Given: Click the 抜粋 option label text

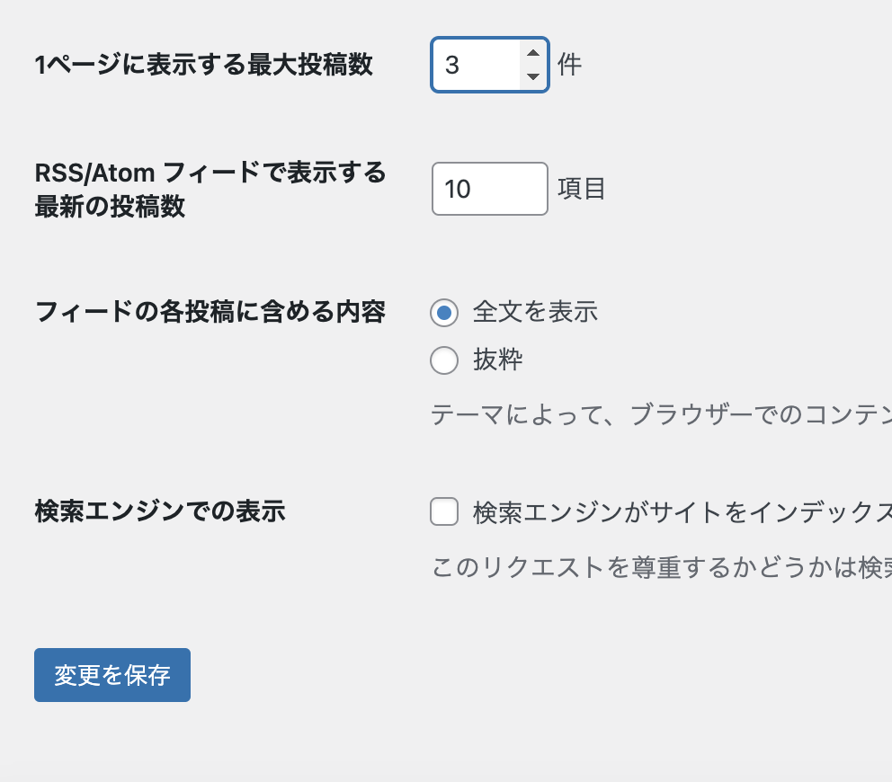Looking at the screenshot, I should 498,361.
